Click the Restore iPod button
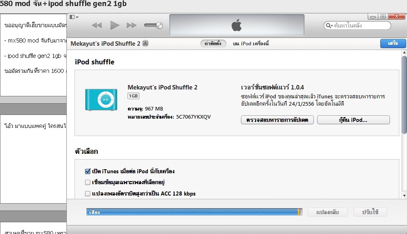 pos(353,120)
